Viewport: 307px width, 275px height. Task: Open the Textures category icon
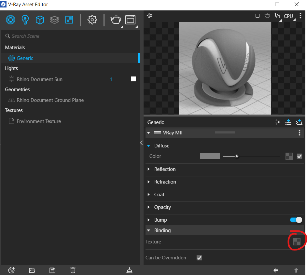pos(69,20)
